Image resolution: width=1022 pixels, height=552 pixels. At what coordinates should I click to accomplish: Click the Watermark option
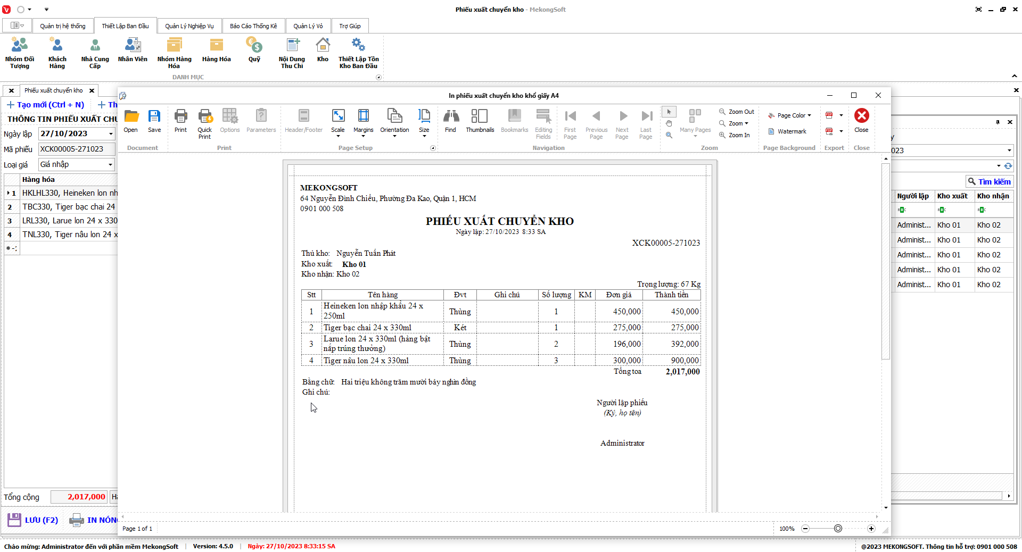787,131
